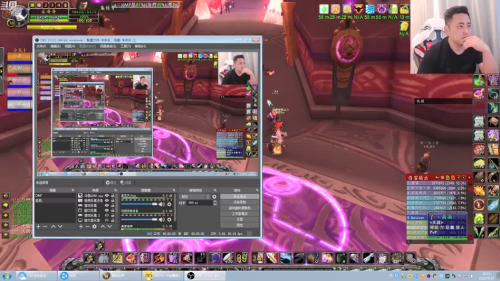Add a new scene with the plus icon
Image resolution: width=500 pixels, height=281 pixels.
point(38,226)
